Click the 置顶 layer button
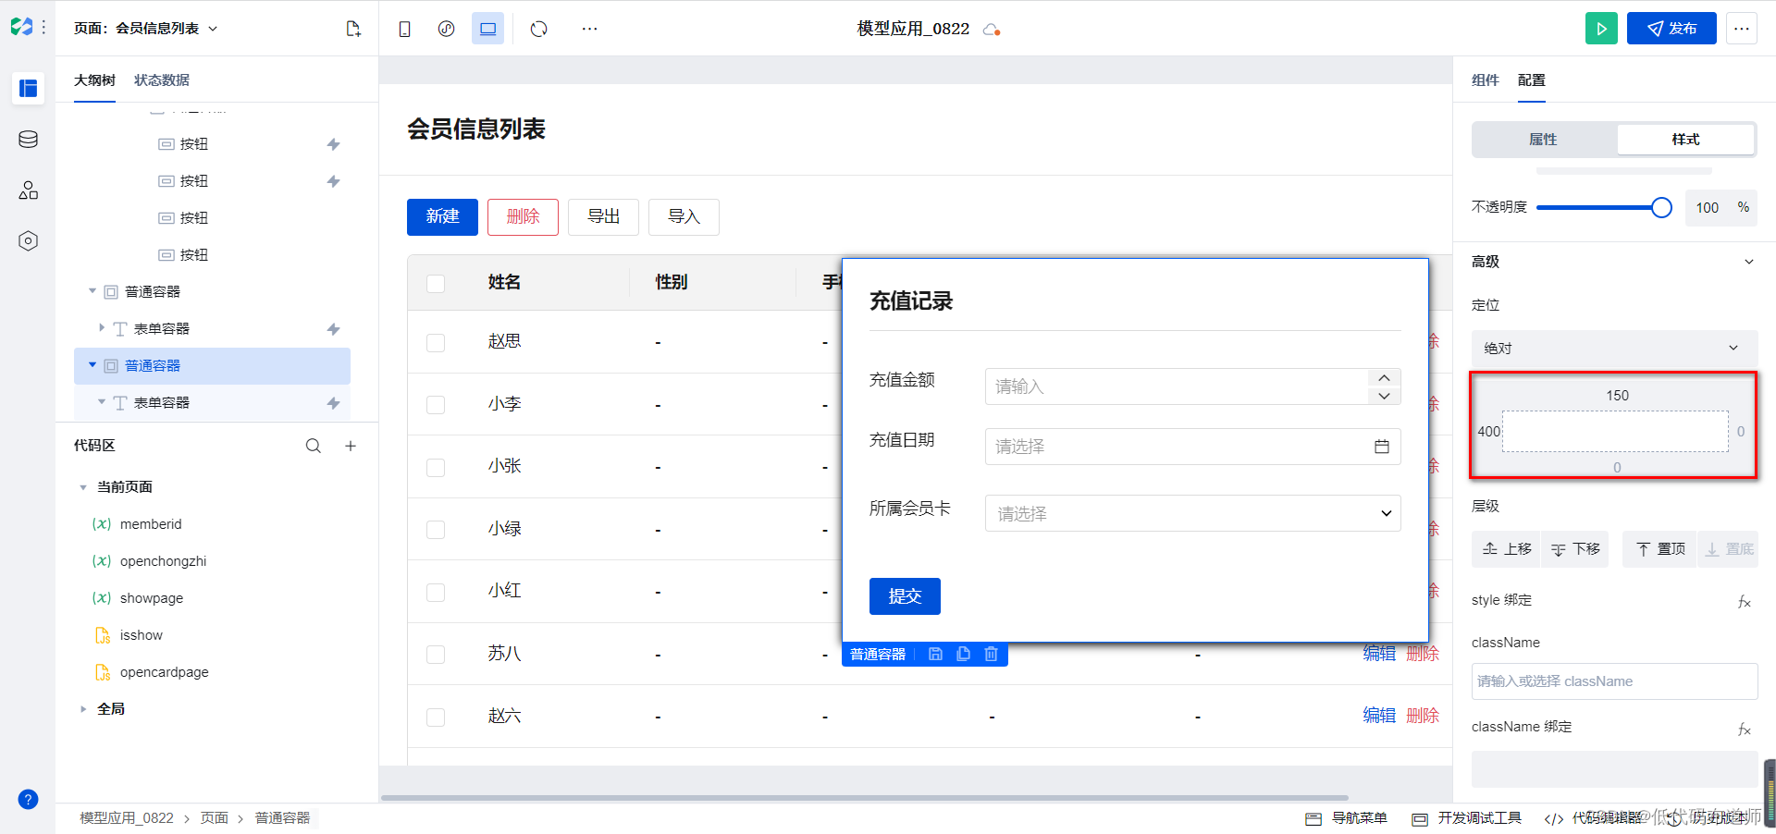 [x=1660, y=549]
